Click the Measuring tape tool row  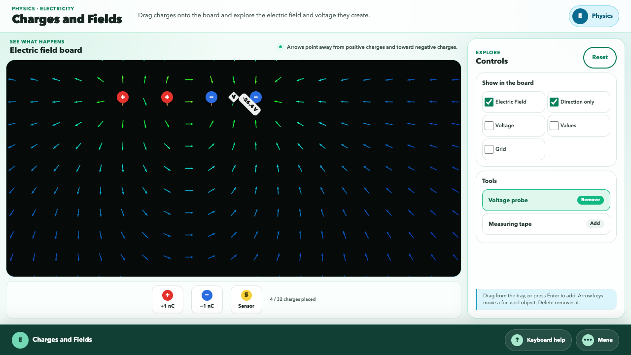(x=546, y=224)
